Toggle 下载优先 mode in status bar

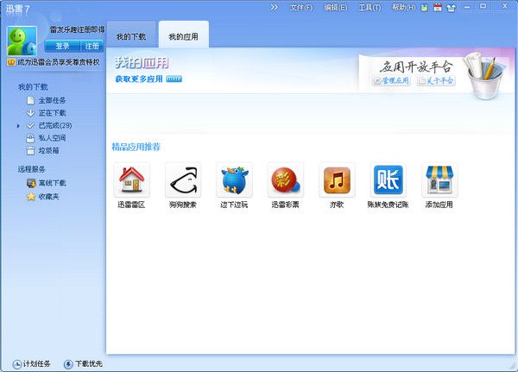coord(82,363)
